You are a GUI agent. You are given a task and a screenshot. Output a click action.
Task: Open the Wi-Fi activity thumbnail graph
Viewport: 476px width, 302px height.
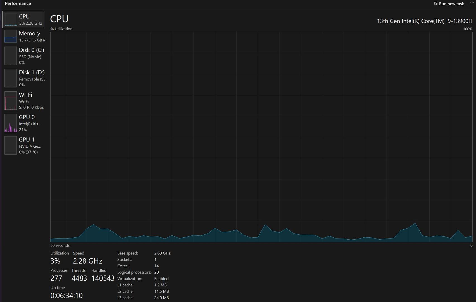tap(11, 101)
